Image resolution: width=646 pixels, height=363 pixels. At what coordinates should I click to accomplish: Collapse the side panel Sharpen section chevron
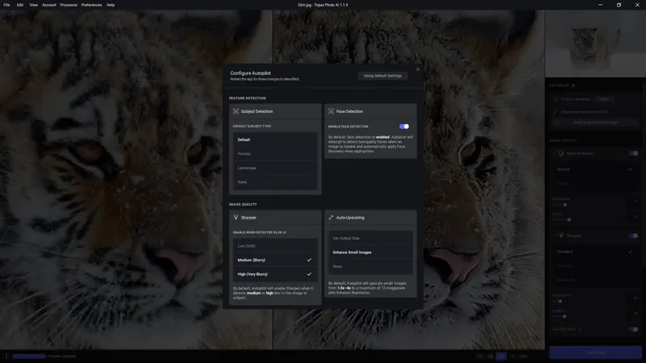(554, 236)
